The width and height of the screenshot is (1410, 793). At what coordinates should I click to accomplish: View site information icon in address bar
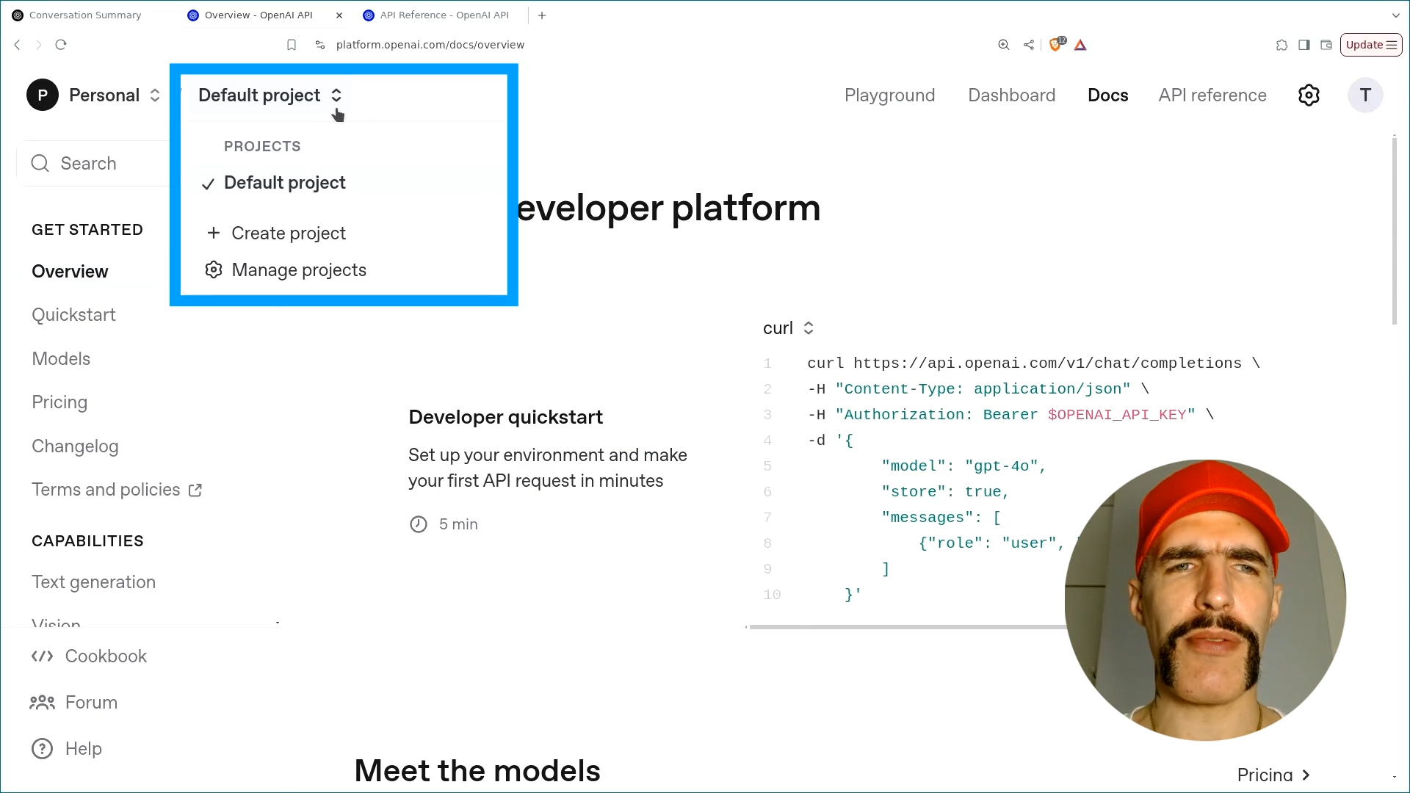point(320,45)
